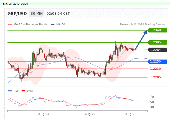Click the 30 MIN timeframe button

(37, 14)
